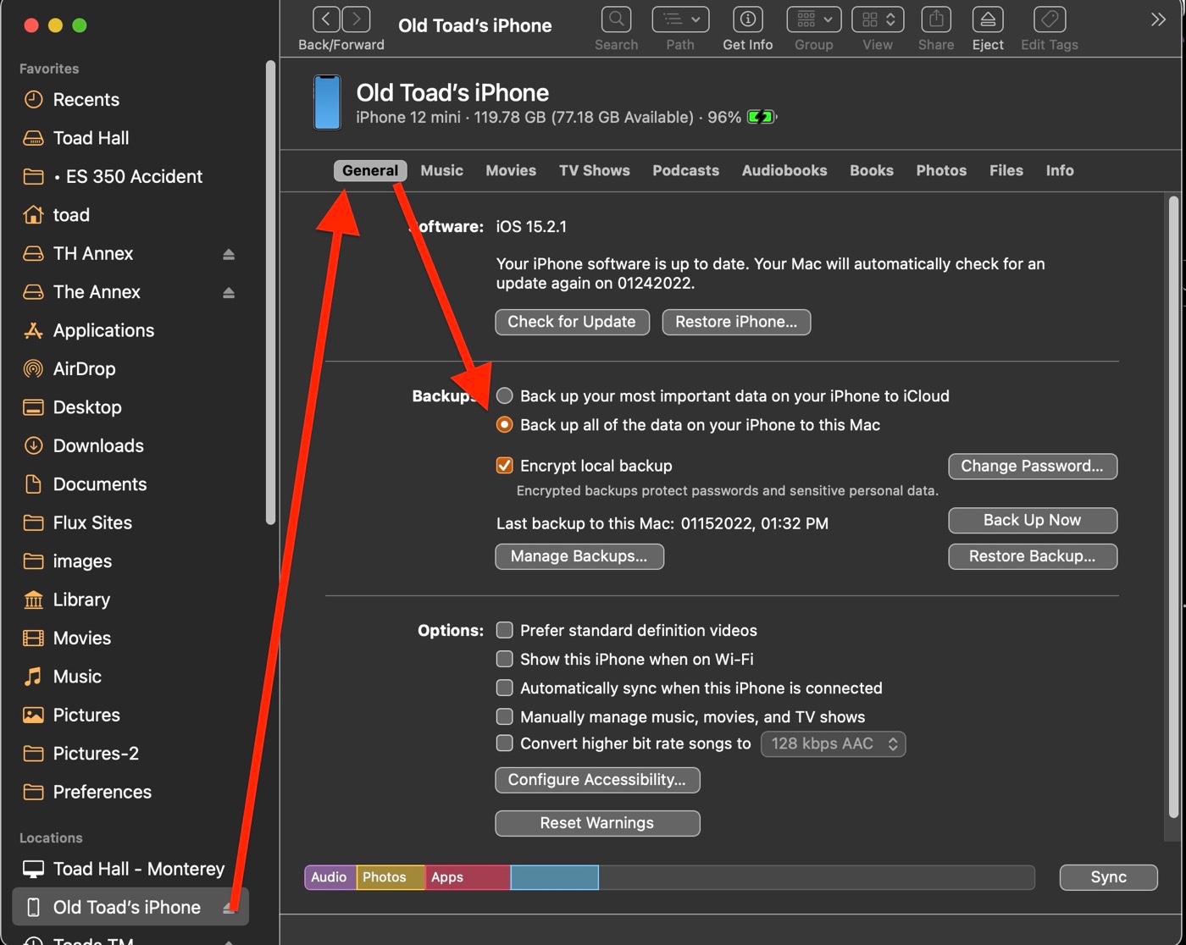The height and width of the screenshot is (945, 1186).
Task: Click the Sync button
Action: click(x=1108, y=877)
